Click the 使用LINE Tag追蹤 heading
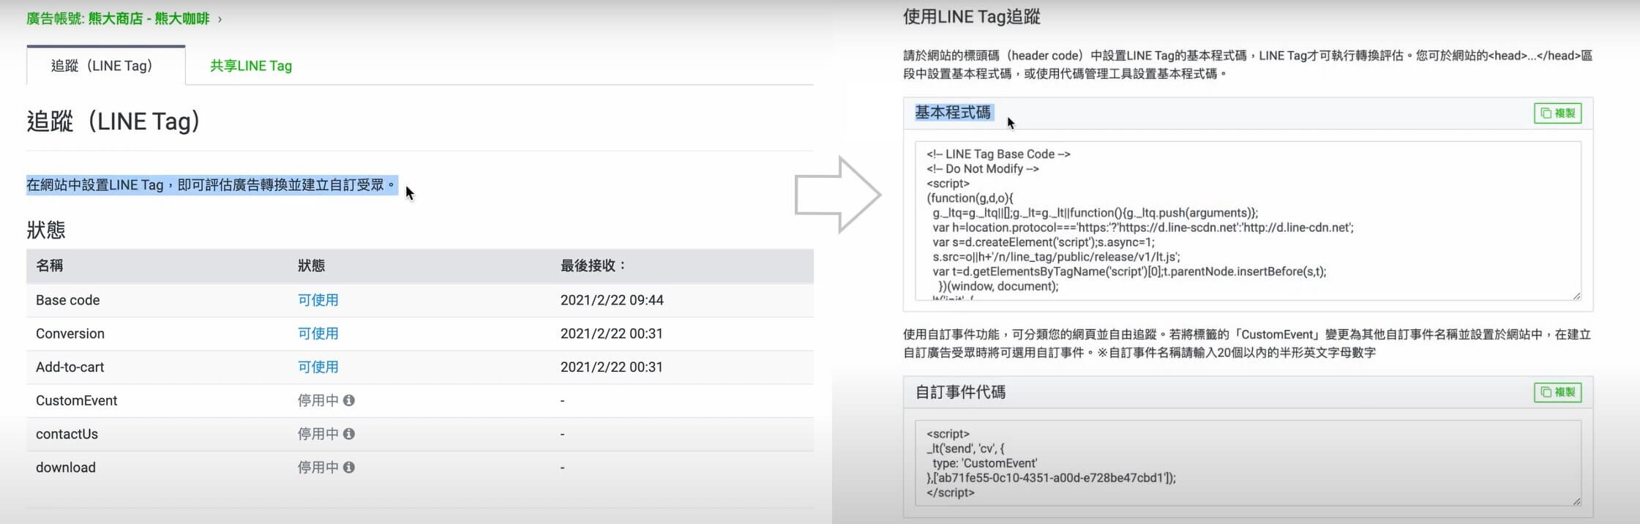Image resolution: width=1640 pixels, height=524 pixels. pos(971,17)
